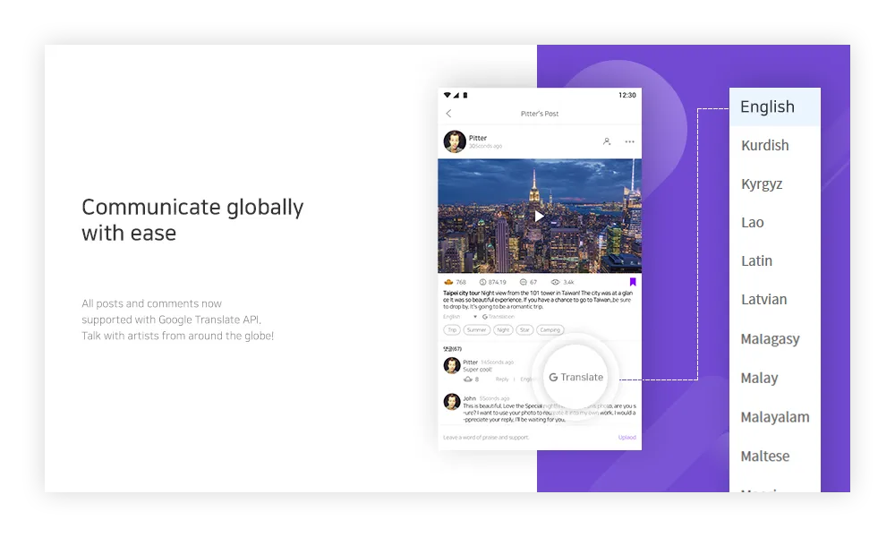Open the three-dot more options menu
Viewport: 895px width, 537px height.
629,141
